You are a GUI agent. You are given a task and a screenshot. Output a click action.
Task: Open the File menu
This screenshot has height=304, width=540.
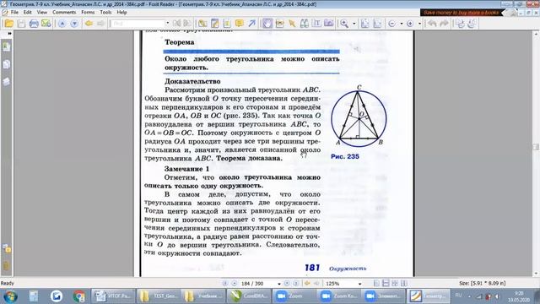[14, 12]
